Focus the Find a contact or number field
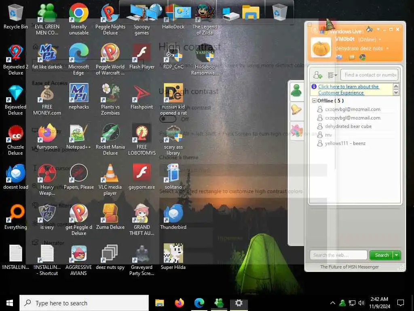The width and height of the screenshot is (414, 311). pyautogui.click(x=369, y=75)
